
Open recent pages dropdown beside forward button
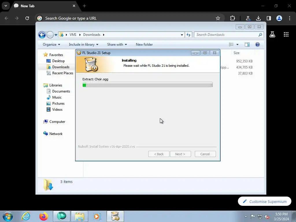click(56, 35)
